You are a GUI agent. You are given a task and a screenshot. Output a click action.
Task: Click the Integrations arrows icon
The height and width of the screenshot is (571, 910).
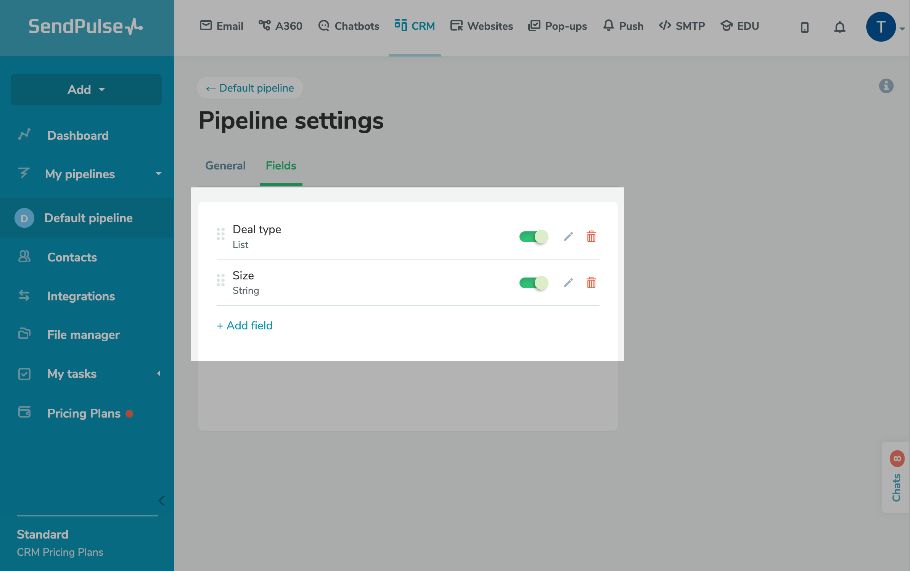click(x=24, y=295)
